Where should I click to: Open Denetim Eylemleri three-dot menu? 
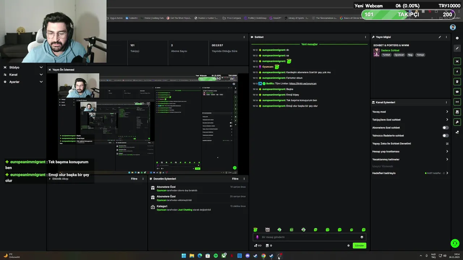[x=244, y=179]
